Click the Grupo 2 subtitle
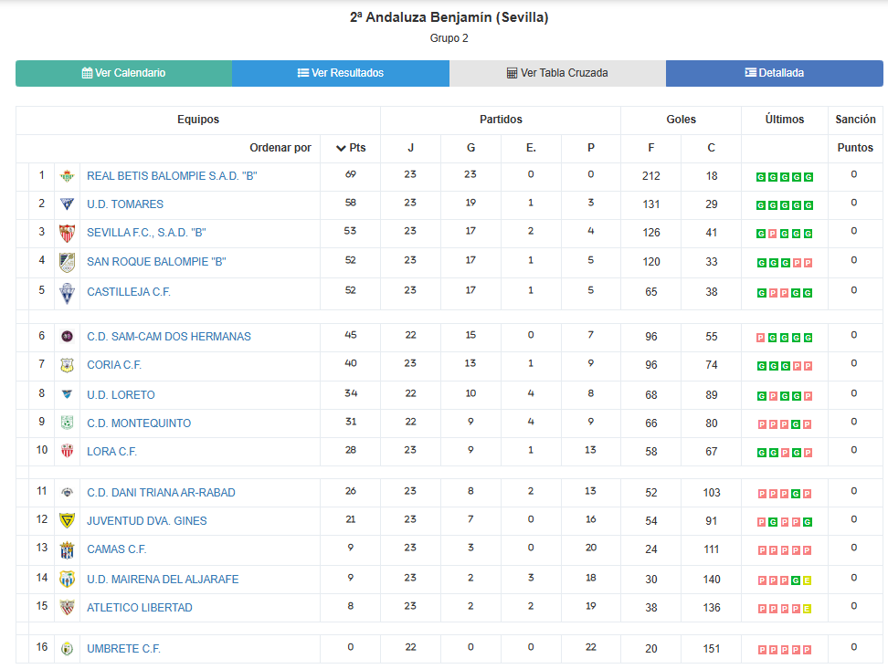This screenshot has width=888, height=669. [x=449, y=38]
